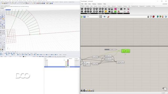The height and width of the screenshot is (94, 168).
Task: Open Grasshopper Solution menu
Action: tap(99, 4)
